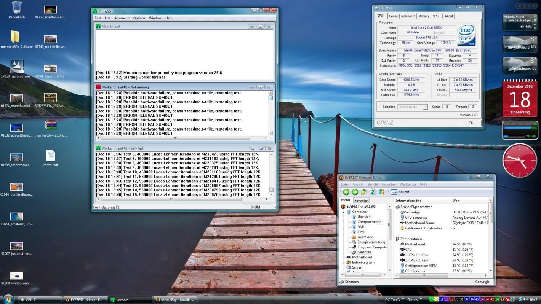Viewport: 541px width, 304px height.
Task: Open the Bericht report wizard in EVEREST toolbar
Action: click(x=400, y=192)
